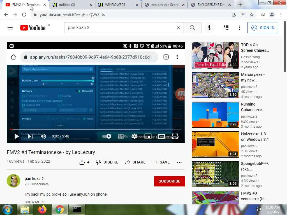
Task: Open more actions ellipsis below video
Action: pyautogui.click(x=179, y=162)
